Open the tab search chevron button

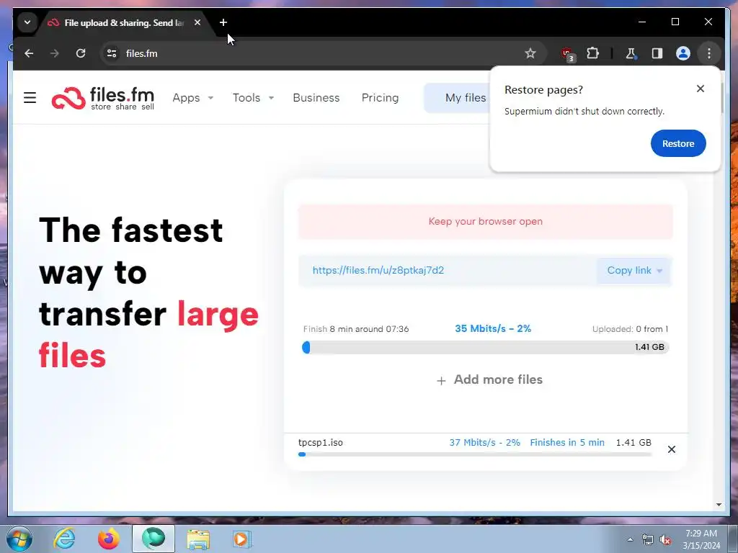point(27,22)
